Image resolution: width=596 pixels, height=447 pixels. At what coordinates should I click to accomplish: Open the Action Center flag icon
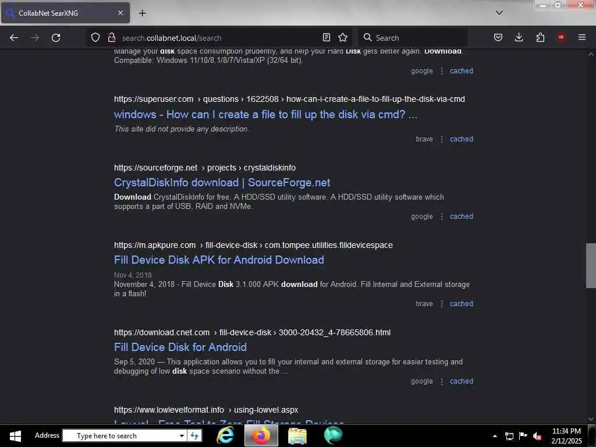pos(523,436)
